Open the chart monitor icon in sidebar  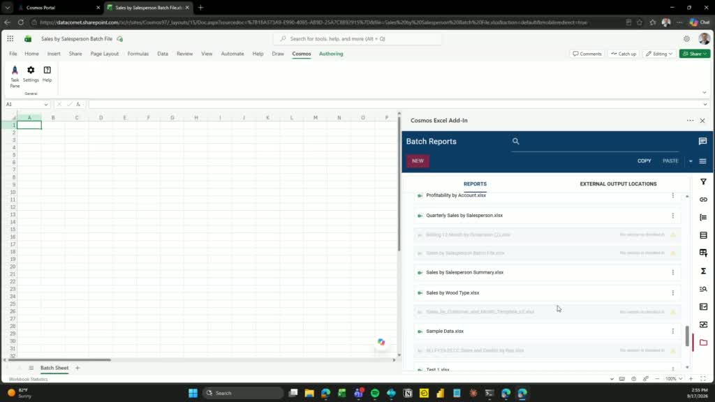coord(703,325)
